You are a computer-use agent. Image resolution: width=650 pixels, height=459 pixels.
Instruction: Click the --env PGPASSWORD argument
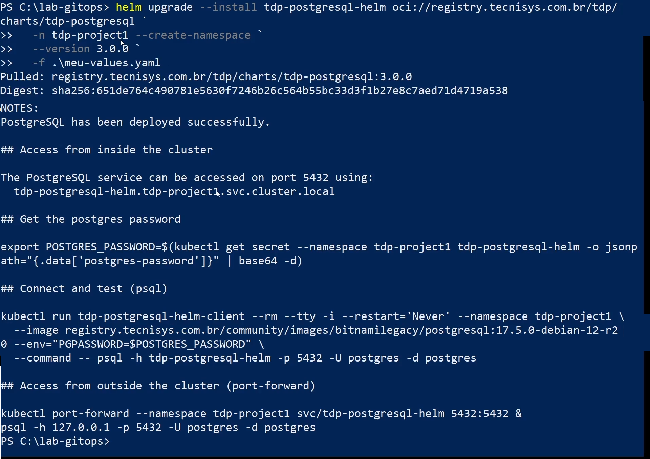pyautogui.click(x=132, y=344)
